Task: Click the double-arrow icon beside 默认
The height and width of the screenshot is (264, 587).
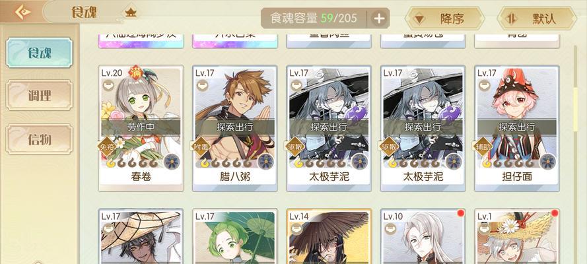Action: [x=511, y=18]
